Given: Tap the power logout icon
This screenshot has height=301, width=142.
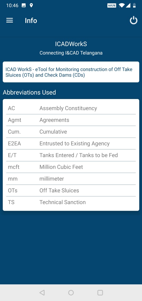Looking at the screenshot, I should click(x=134, y=20).
